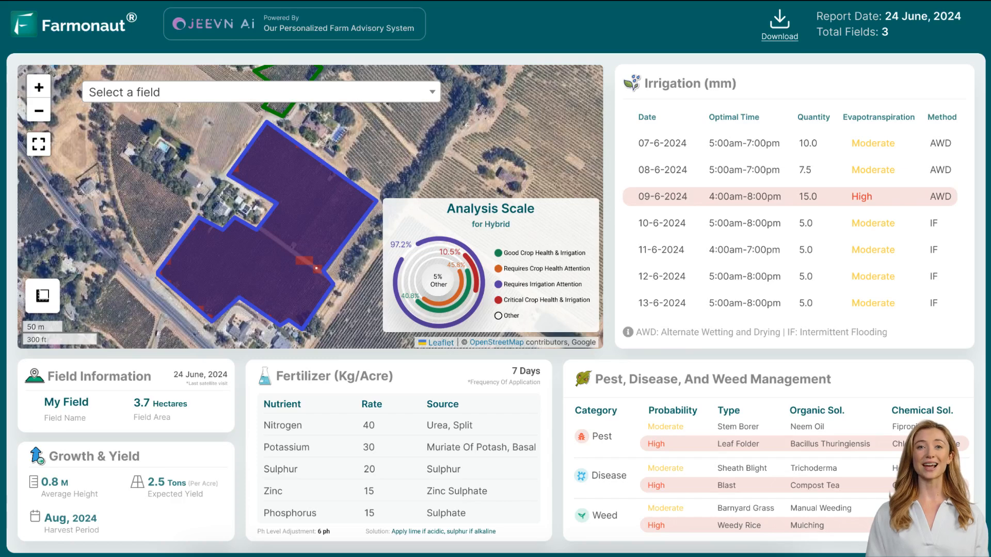Toggle the fullscreen map view button
Screen dimensions: 991x557
(x=39, y=144)
